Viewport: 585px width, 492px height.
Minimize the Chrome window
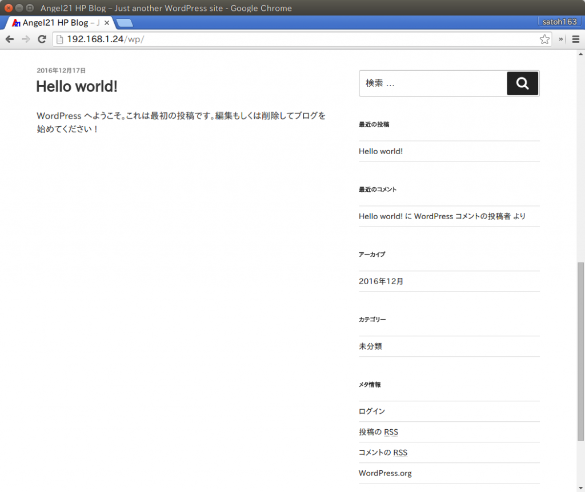point(19,8)
